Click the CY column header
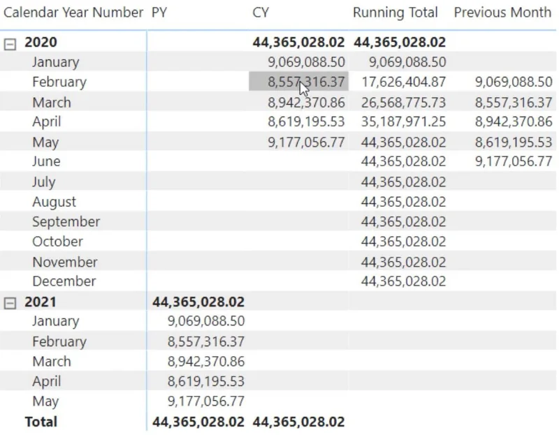 click(261, 13)
